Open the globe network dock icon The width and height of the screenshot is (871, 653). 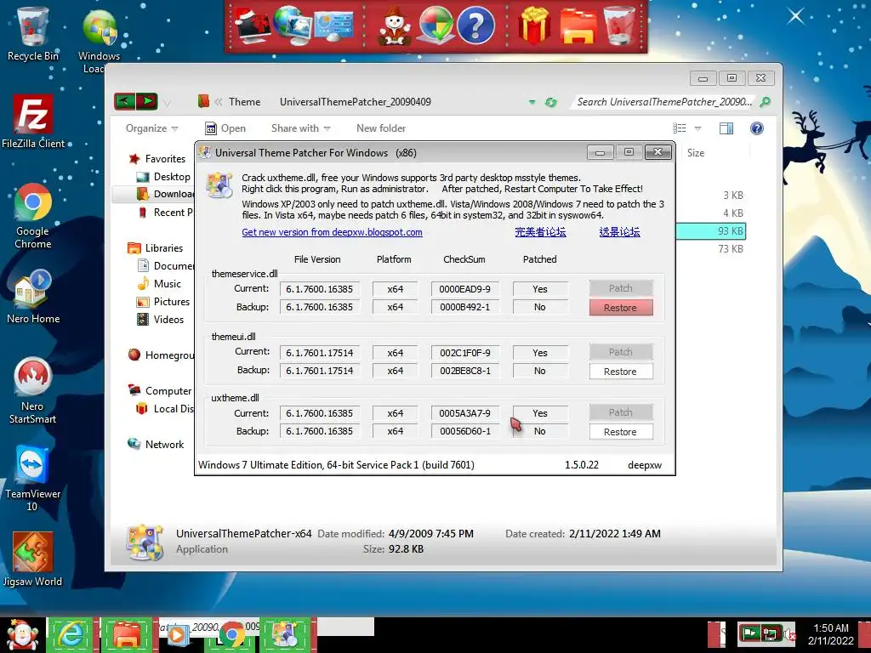[x=293, y=26]
